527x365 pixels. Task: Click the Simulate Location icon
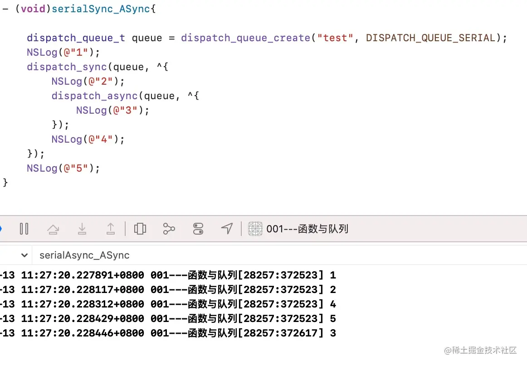click(x=227, y=229)
